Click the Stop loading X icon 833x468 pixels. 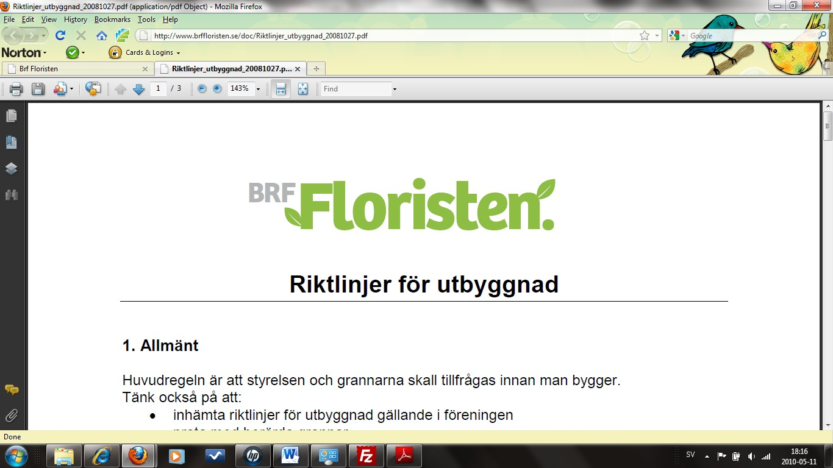coord(80,35)
